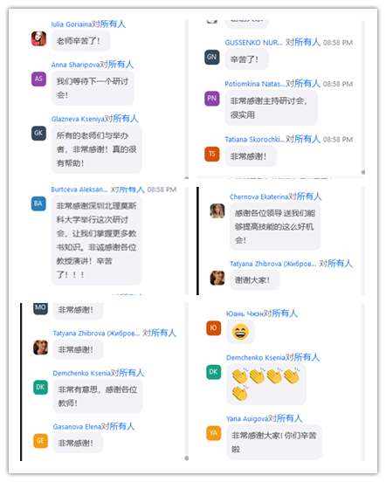
Task: Click the scrollbar thumb in top-right chat panel
Action: tap(363, 172)
